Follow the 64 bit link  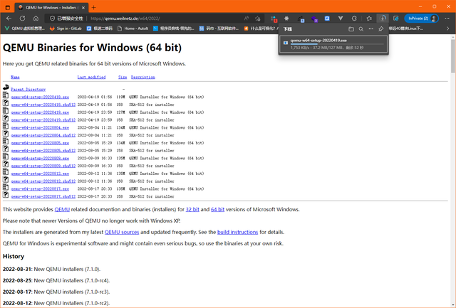pos(217,209)
